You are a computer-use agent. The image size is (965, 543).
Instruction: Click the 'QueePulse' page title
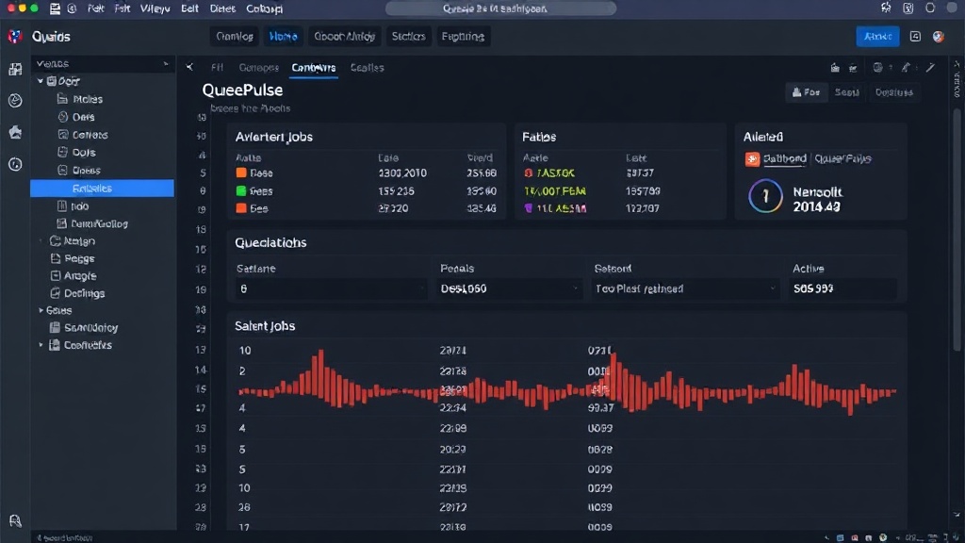[242, 90]
